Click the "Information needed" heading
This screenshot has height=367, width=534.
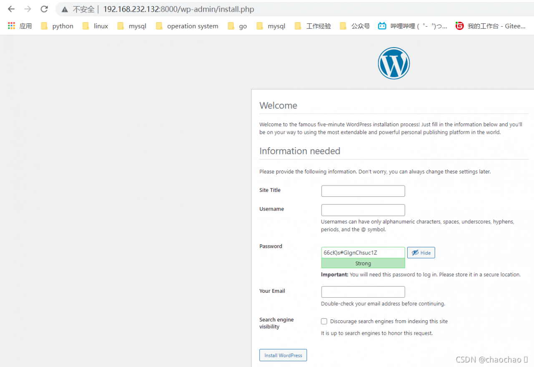coord(300,151)
